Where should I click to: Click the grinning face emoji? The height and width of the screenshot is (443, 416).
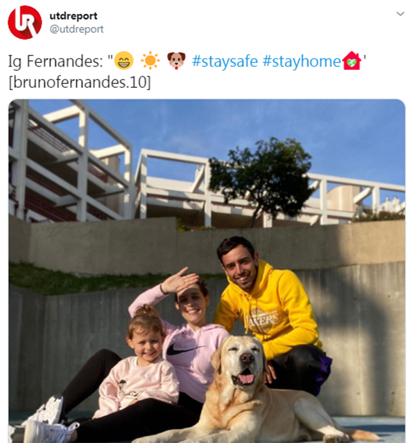pyautogui.click(x=123, y=60)
